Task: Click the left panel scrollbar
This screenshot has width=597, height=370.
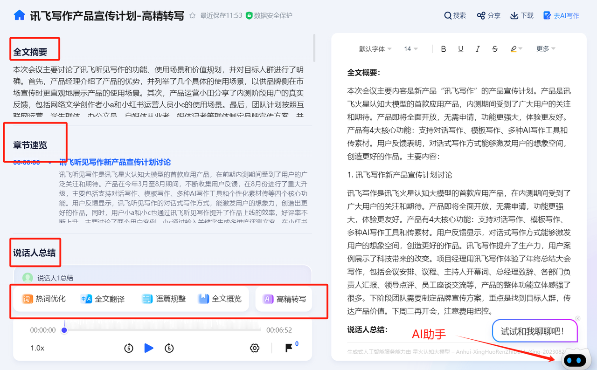Action: tap(314, 48)
